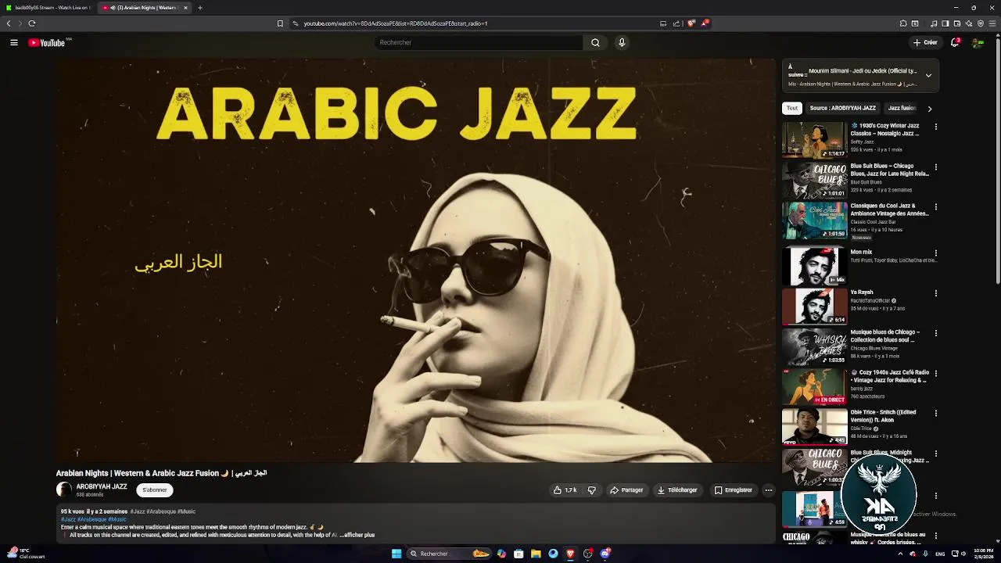This screenshot has height=563, width=1001.
Task: Open 1930's Cozy Winter Jazz thumbnail
Action: click(x=814, y=140)
